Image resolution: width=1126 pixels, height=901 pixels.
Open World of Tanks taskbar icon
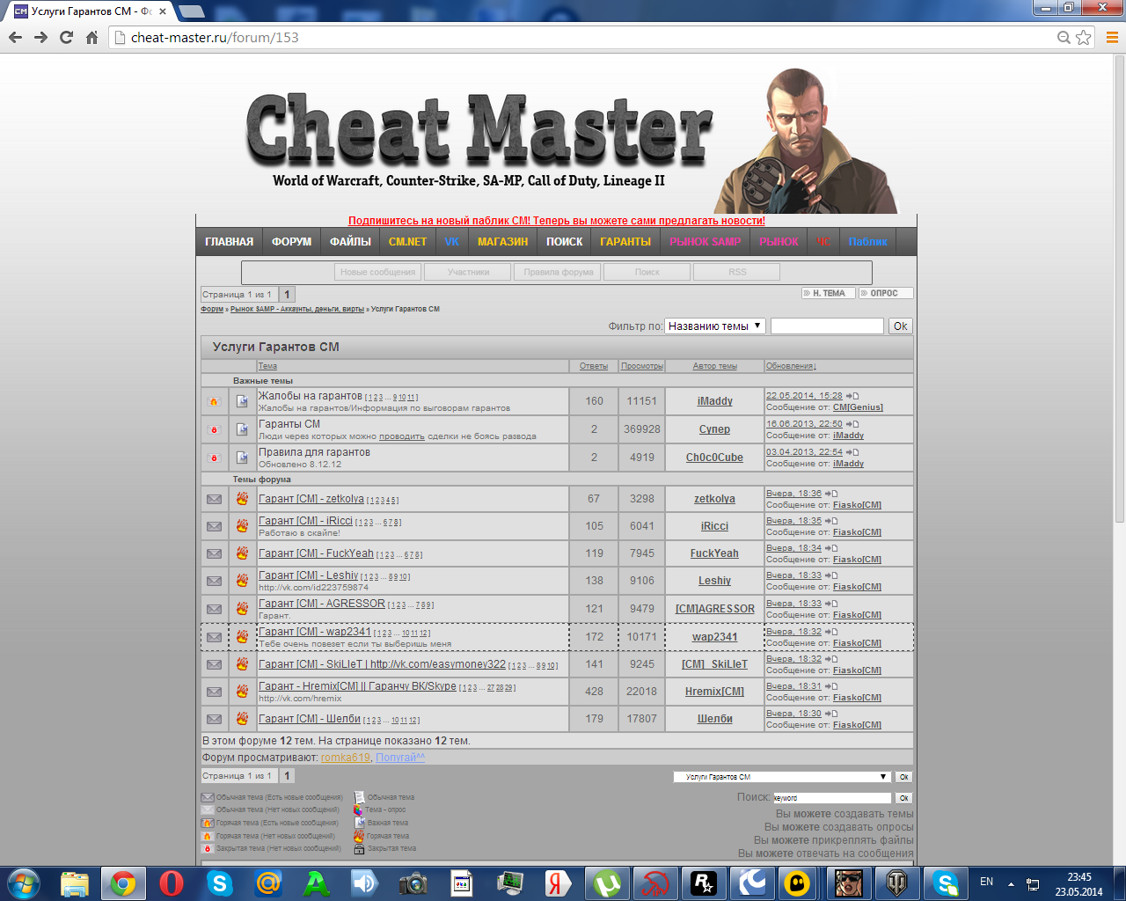[x=897, y=883]
